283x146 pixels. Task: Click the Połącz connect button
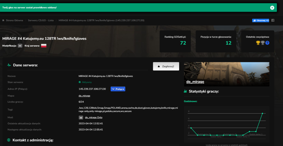pyautogui.click(x=118, y=89)
